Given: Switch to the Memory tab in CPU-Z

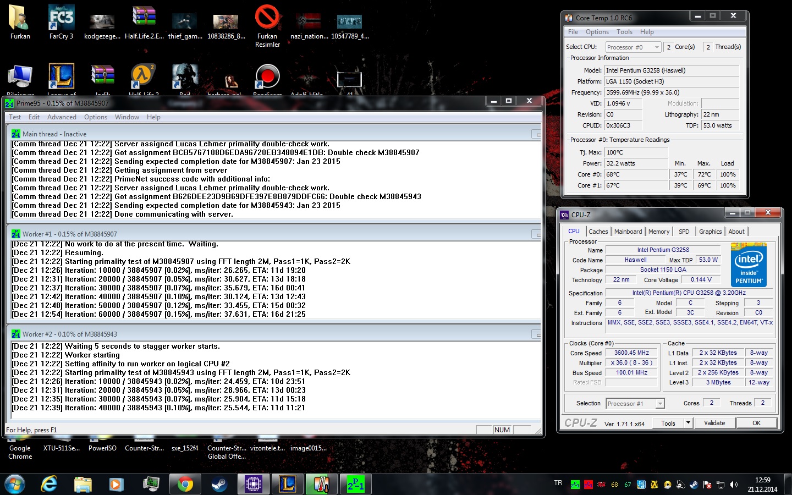Looking at the screenshot, I should click(659, 232).
